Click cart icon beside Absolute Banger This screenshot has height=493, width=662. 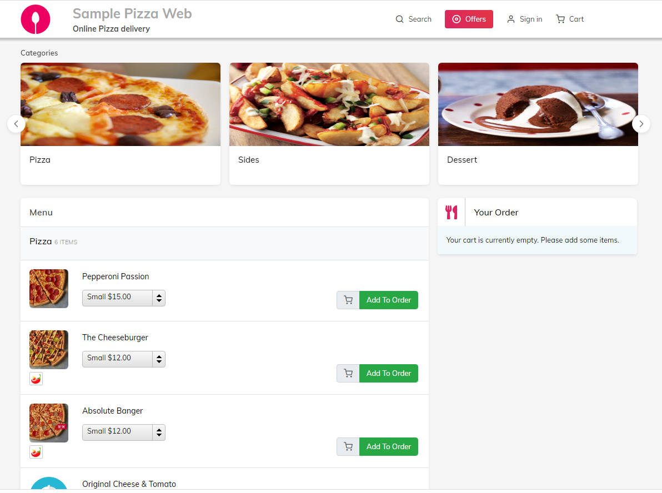point(348,446)
